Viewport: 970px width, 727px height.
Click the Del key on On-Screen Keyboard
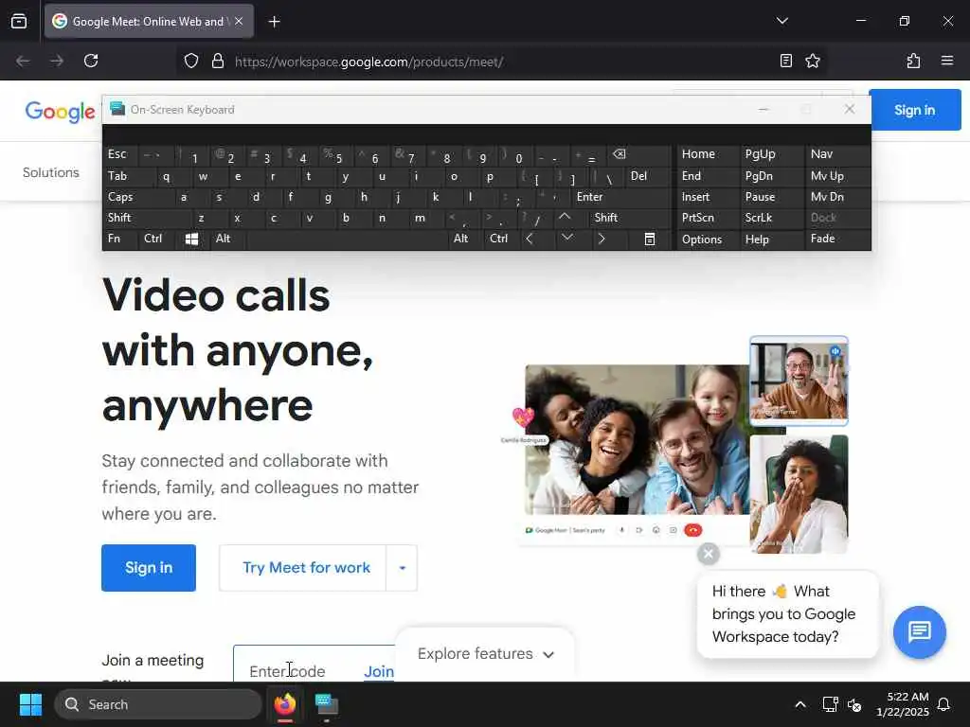pos(647,176)
